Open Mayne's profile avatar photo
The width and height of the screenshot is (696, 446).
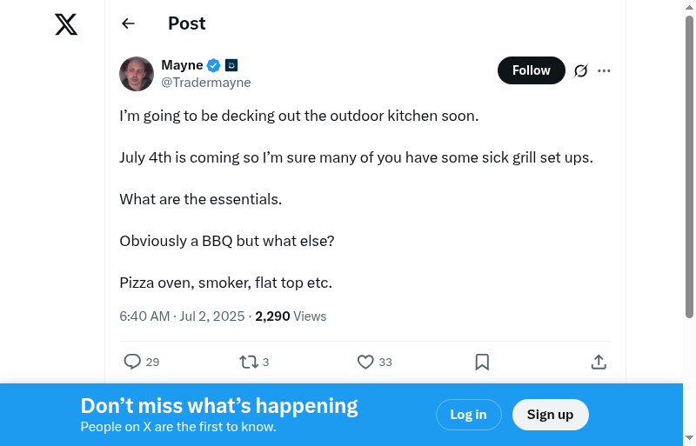pos(137,74)
